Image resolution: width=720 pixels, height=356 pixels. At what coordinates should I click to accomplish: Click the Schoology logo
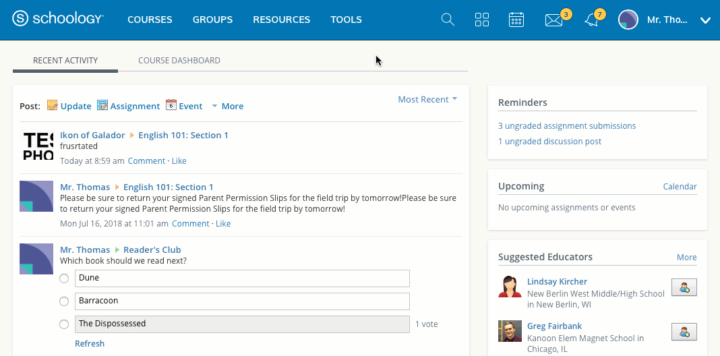click(x=59, y=20)
